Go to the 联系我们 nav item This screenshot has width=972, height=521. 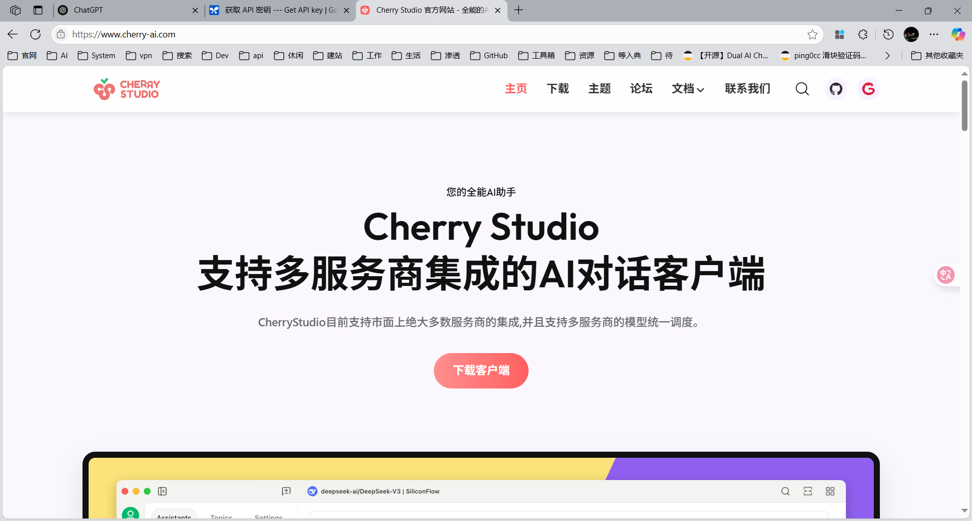point(748,89)
